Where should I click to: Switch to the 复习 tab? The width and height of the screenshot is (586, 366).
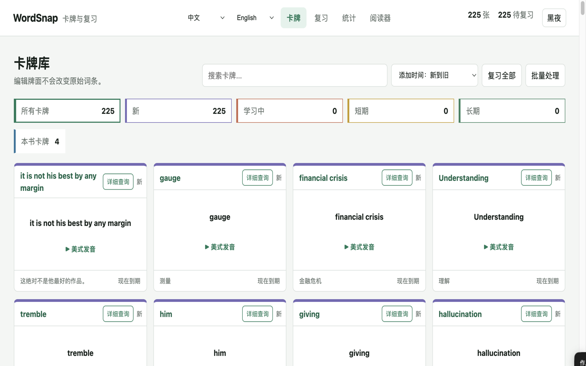pos(321,18)
